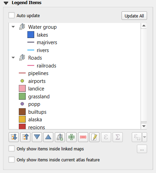Click the add group icon
This screenshot has height=173, width=156.
[x=60, y=137]
